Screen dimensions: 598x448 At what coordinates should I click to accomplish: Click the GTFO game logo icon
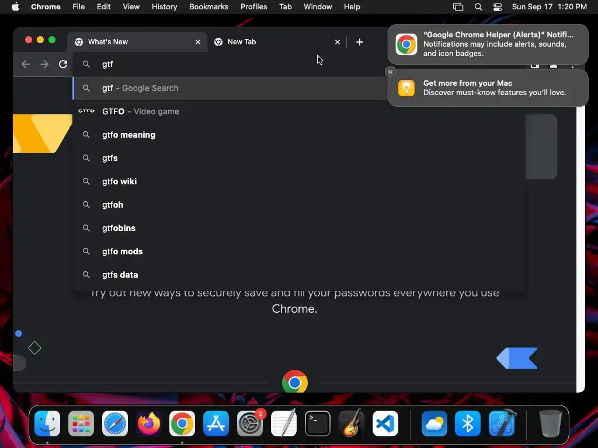[86, 111]
